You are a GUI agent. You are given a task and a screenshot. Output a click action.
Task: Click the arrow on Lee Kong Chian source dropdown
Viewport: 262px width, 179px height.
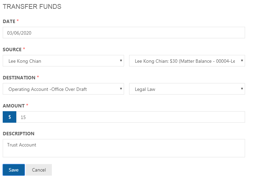pyautogui.click(x=121, y=61)
